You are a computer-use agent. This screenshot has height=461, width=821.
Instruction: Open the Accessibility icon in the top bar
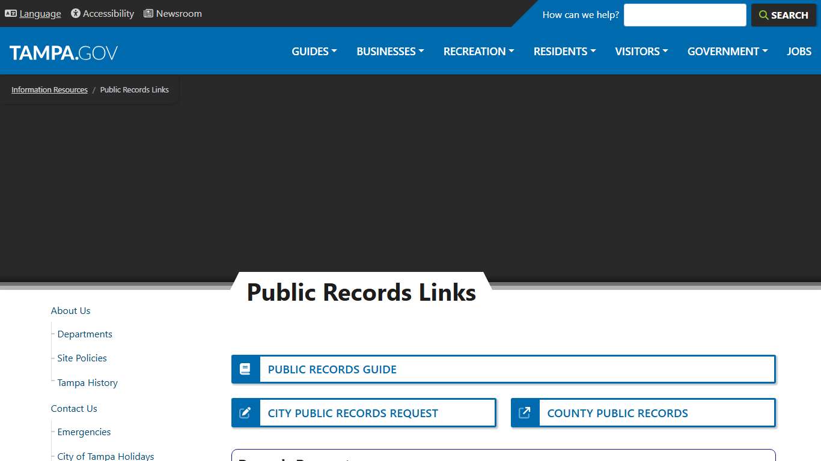coord(75,13)
